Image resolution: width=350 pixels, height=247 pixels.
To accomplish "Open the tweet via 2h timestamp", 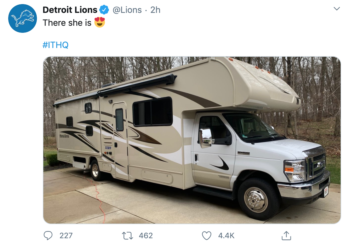I will 155,10.
